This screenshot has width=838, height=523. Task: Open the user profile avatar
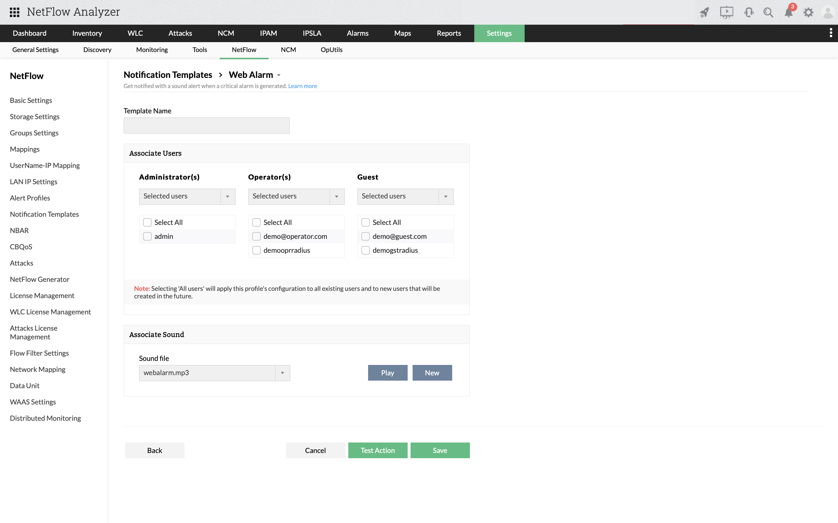point(828,12)
